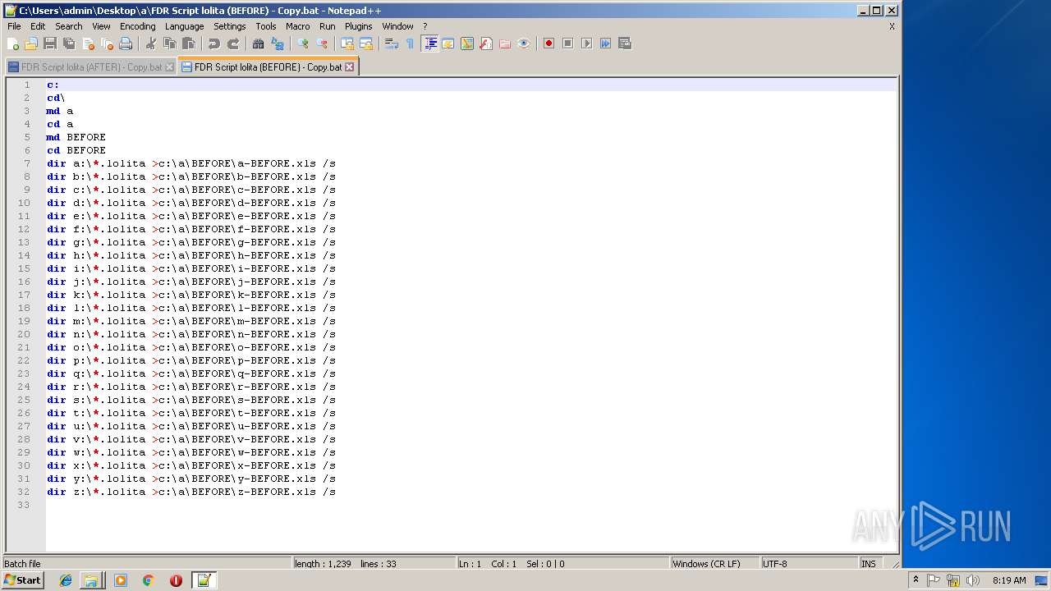Click the INS mode status field

click(x=869, y=564)
